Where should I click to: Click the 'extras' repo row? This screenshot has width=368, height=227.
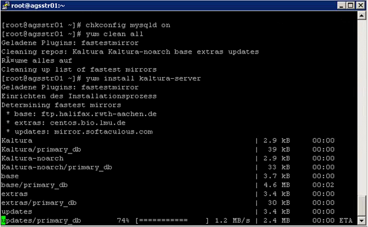[168, 194]
